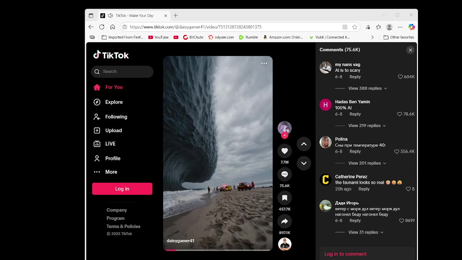Open the Following feed
The width and height of the screenshot is (462, 260).
pyautogui.click(x=110, y=117)
